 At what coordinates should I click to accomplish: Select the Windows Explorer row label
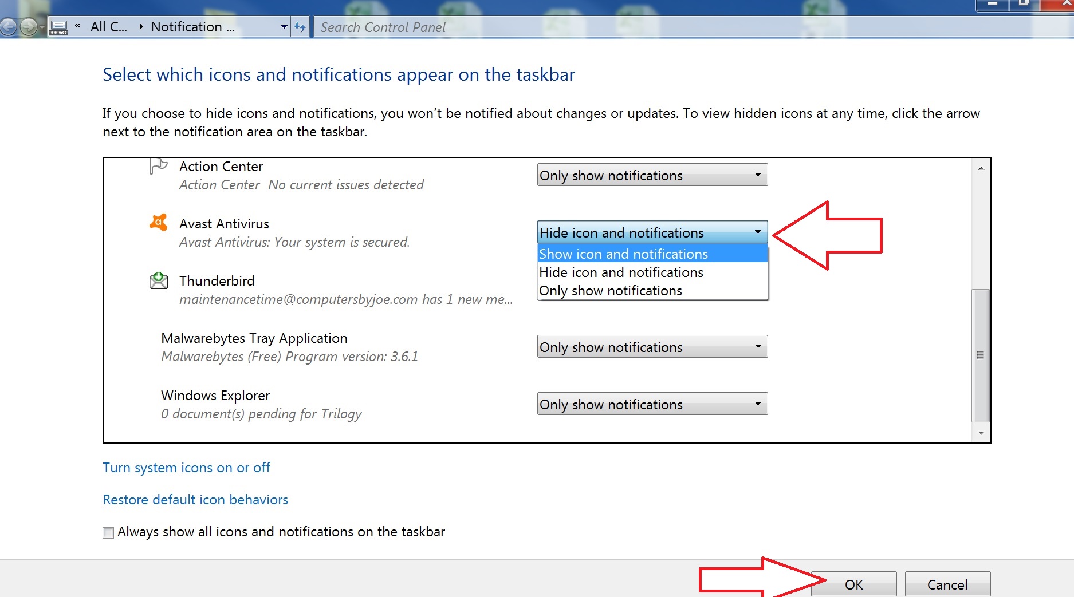(215, 396)
